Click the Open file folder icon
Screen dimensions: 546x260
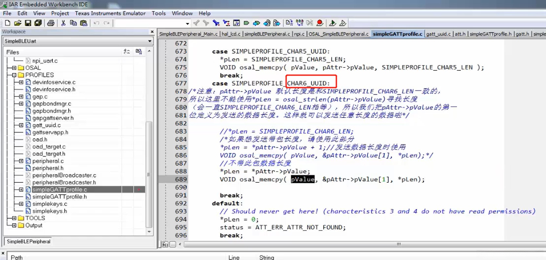tap(18, 23)
